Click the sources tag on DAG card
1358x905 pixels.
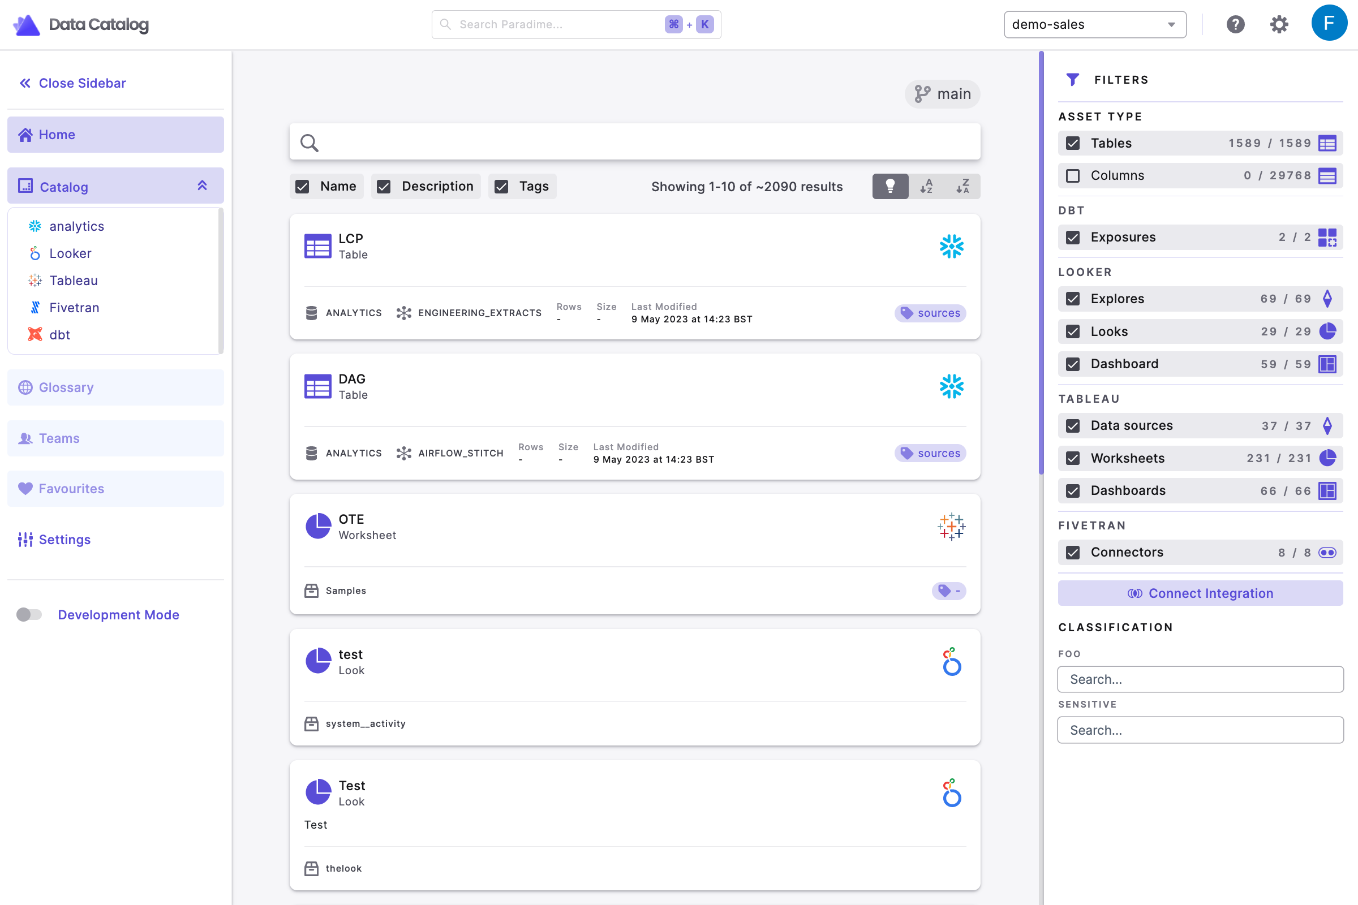(930, 453)
